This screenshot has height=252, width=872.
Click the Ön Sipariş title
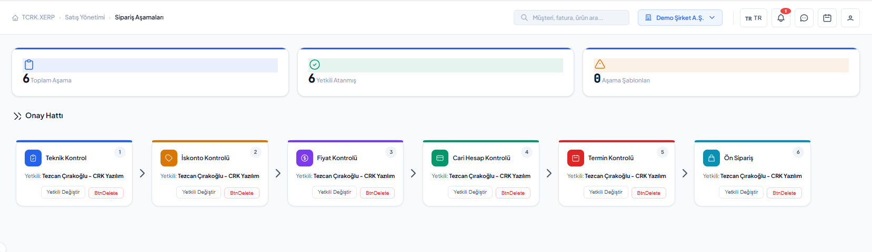738,158
